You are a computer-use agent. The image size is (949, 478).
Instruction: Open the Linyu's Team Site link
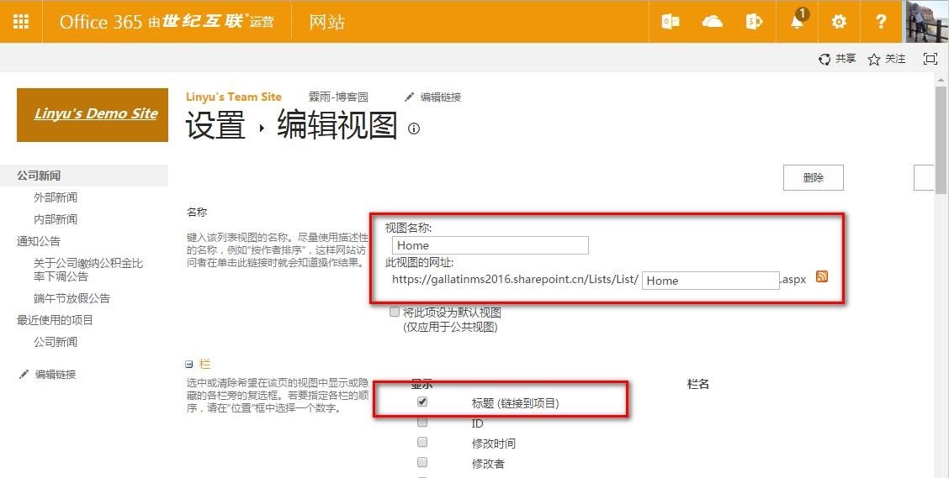point(233,97)
